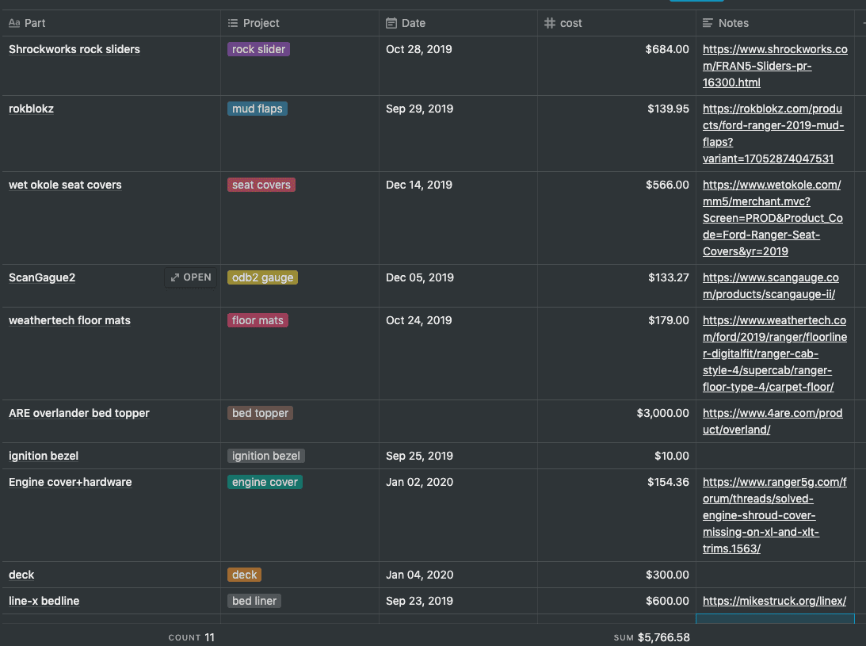
Task: Open the 4are.com overland link
Action: pos(773,421)
